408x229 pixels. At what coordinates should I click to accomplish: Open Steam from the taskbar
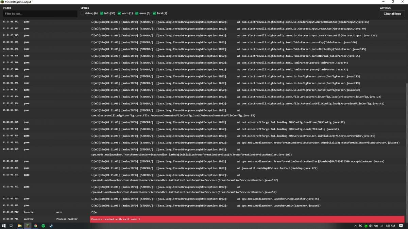[51, 226]
